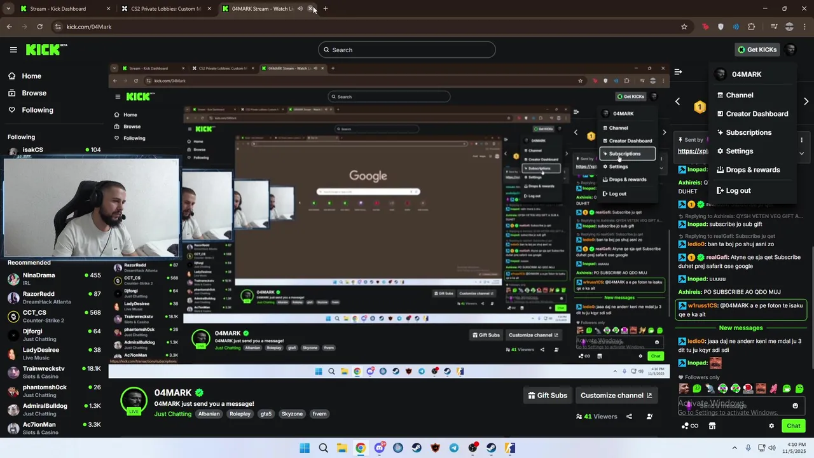Open File Explorer from the taskbar
Viewport: 814px width, 458px height.
[342, 448]
